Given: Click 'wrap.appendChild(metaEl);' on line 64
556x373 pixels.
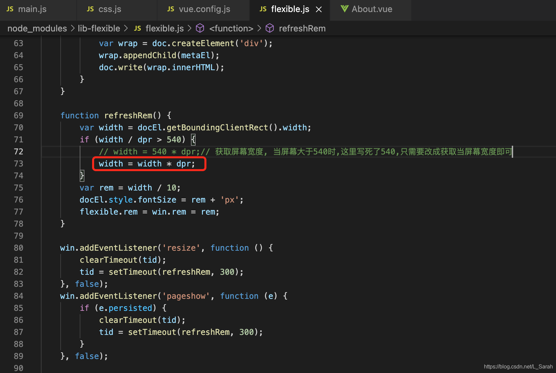Looking at the screenshot, I should 159,55.
